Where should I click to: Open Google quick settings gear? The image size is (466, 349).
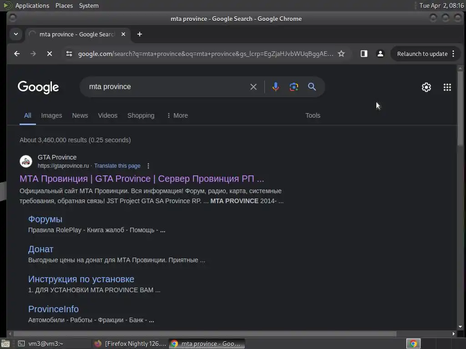[426, 87]
